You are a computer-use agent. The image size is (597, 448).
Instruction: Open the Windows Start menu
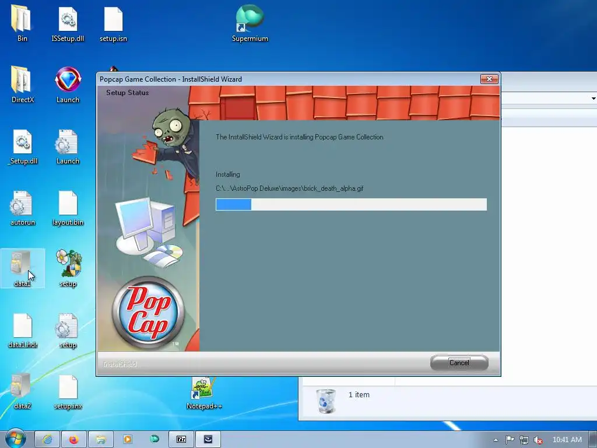point(15,439)
